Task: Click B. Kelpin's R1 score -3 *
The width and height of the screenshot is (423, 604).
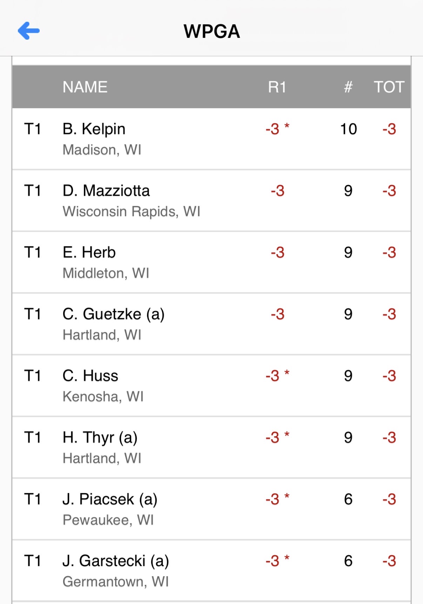Action: click(277, 129)
